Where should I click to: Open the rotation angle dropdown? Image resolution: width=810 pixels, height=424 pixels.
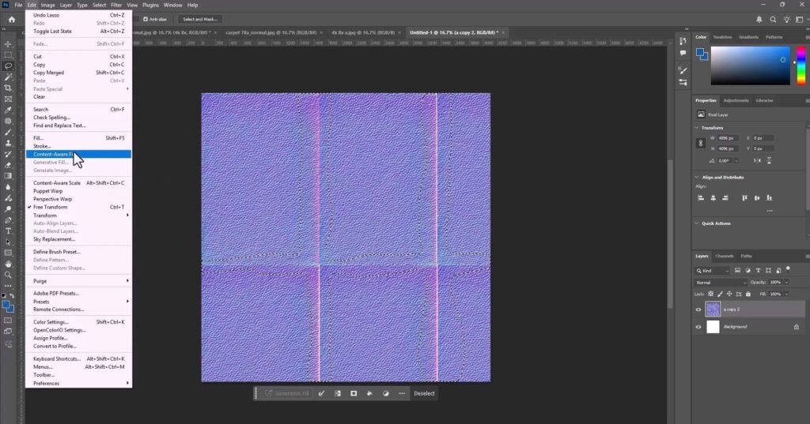coord(736,160)
